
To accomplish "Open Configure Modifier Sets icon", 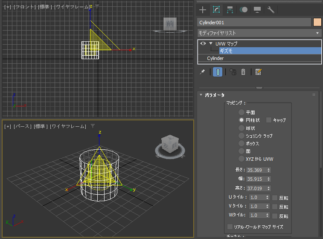I will pyautogui.click(x=258, y=72).
